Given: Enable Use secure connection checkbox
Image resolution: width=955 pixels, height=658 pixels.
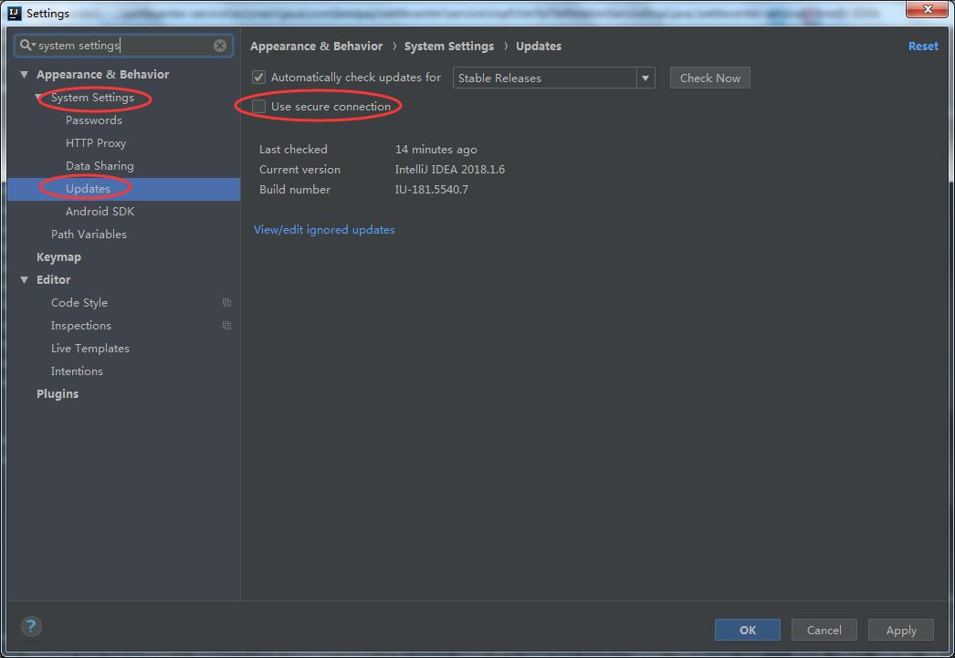Looking at the screenshot, I should (x=259, y=106).
